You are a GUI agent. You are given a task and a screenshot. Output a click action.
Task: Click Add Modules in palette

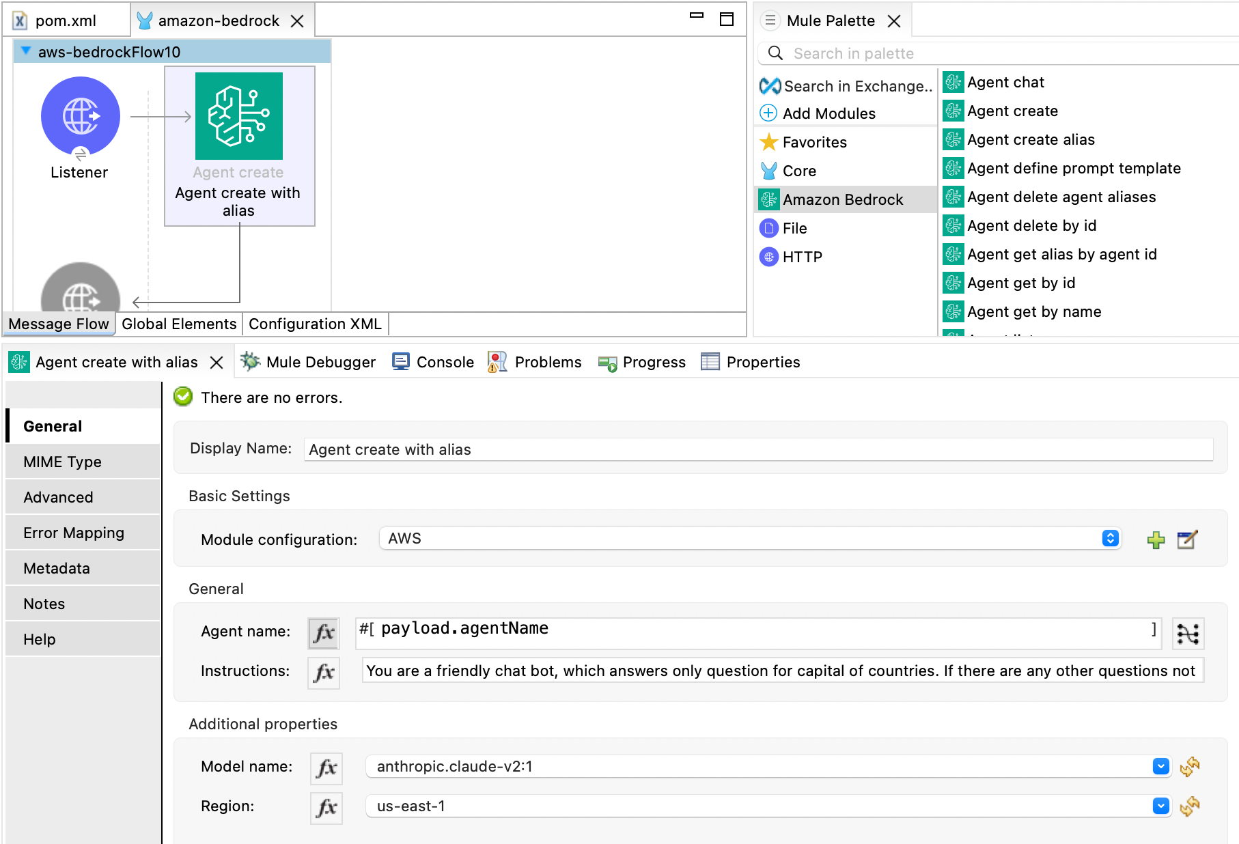pyautogui.click(x=818, y=113)
